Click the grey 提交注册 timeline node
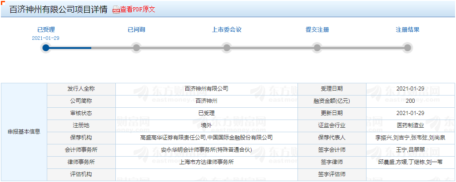This screenshot has width=456, height=182. tap(317, 48)
